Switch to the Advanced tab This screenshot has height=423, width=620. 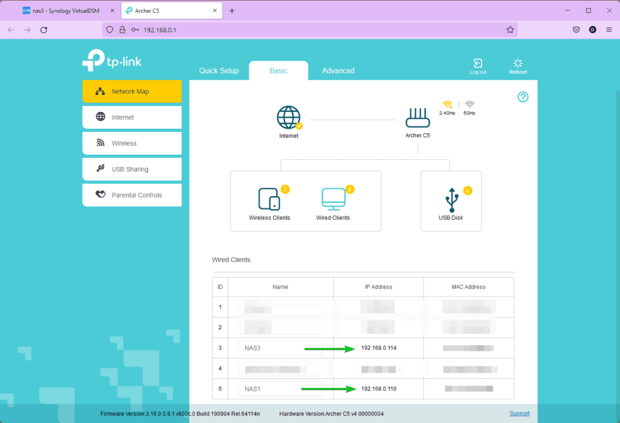point(338,70)
